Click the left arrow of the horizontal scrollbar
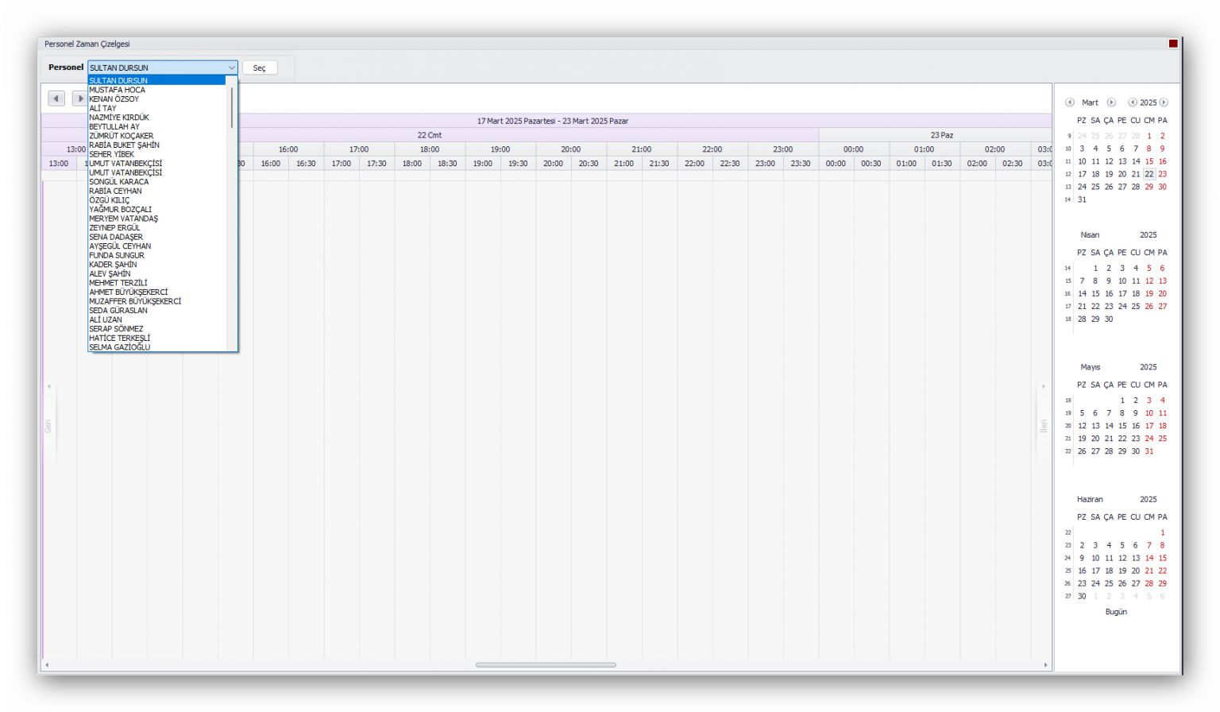1220x712 pixels. (x=47, y=665)
